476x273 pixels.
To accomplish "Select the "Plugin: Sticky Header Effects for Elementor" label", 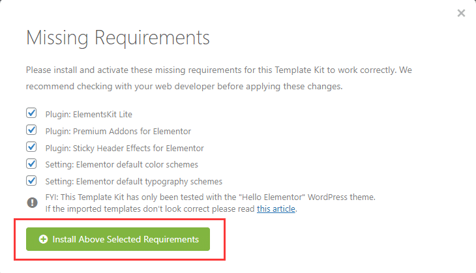I will click(125, 148).
